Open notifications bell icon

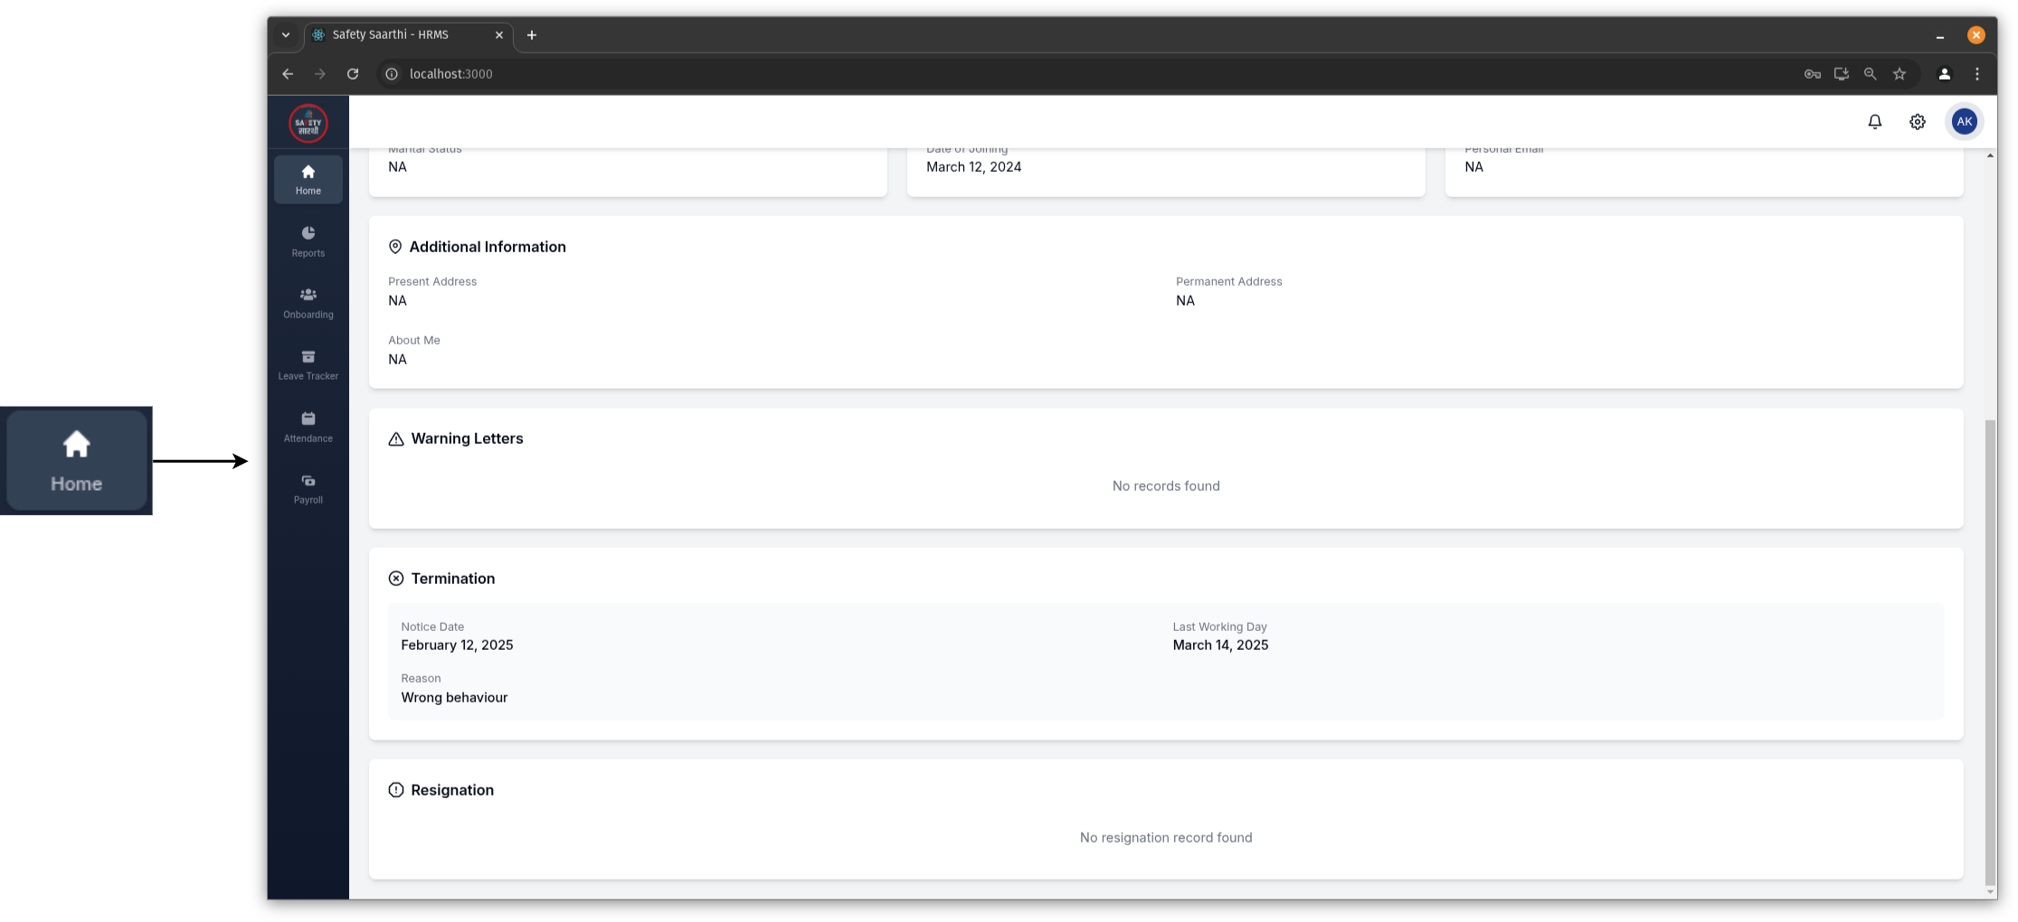1874,122
